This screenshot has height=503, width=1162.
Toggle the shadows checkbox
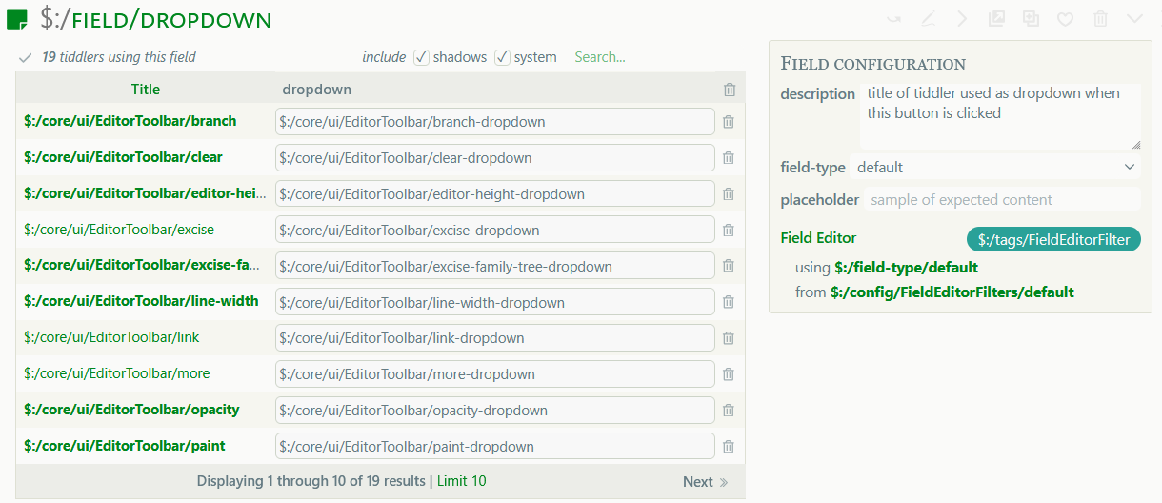[422, 57]
